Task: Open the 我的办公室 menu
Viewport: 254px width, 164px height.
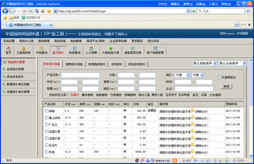Action: click(x=26, y=41)
